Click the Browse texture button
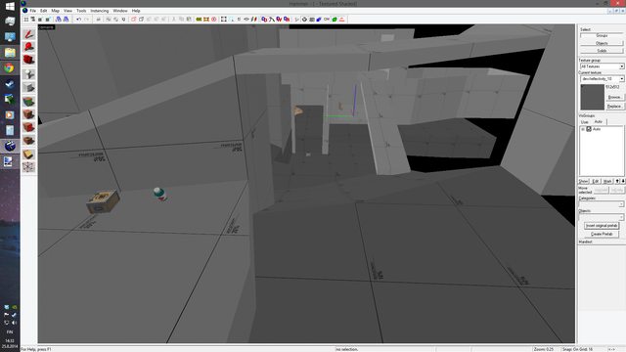626x352 pixels. tap(615, 98)
